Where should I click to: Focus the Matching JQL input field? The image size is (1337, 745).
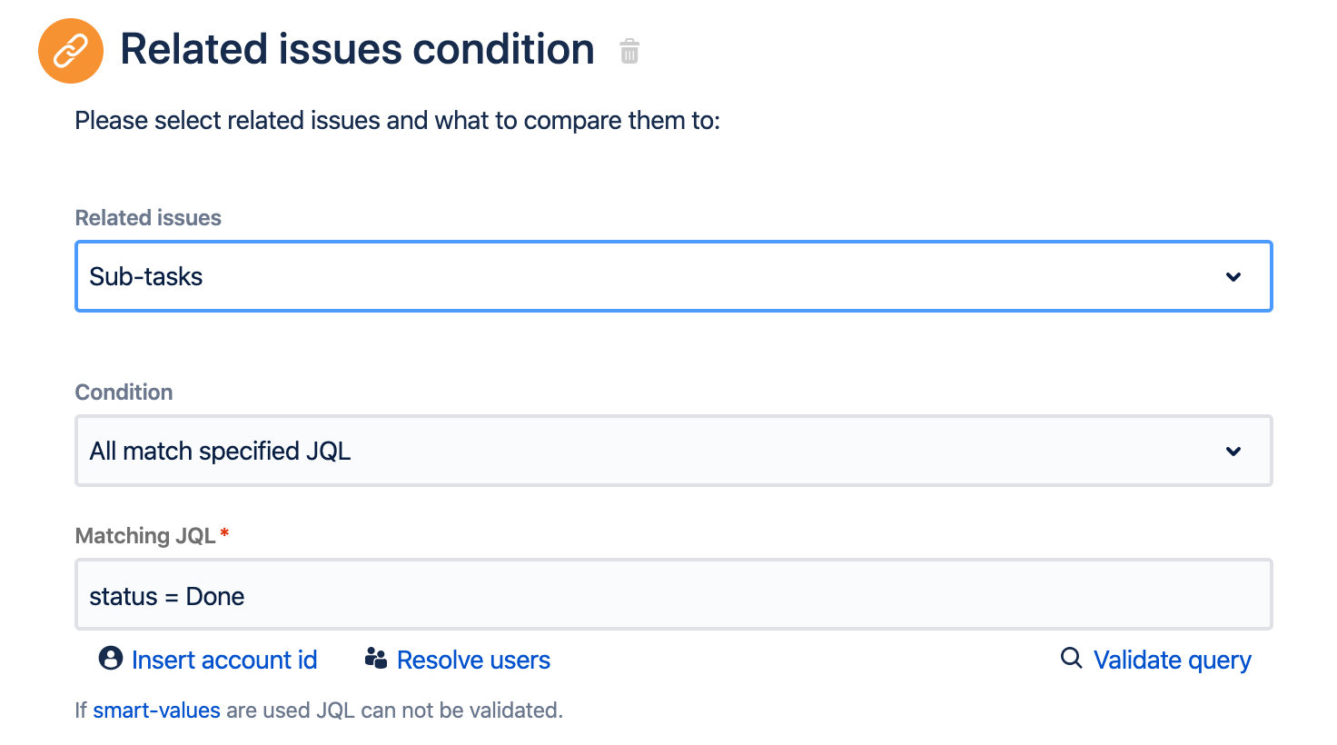(x=672, y=596)
